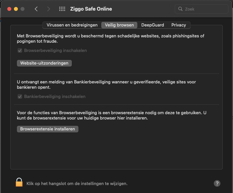The height and width of the screenshot is (193, 233).
Task: Open the DeepGuard tab
Action: tap(153, 25)
